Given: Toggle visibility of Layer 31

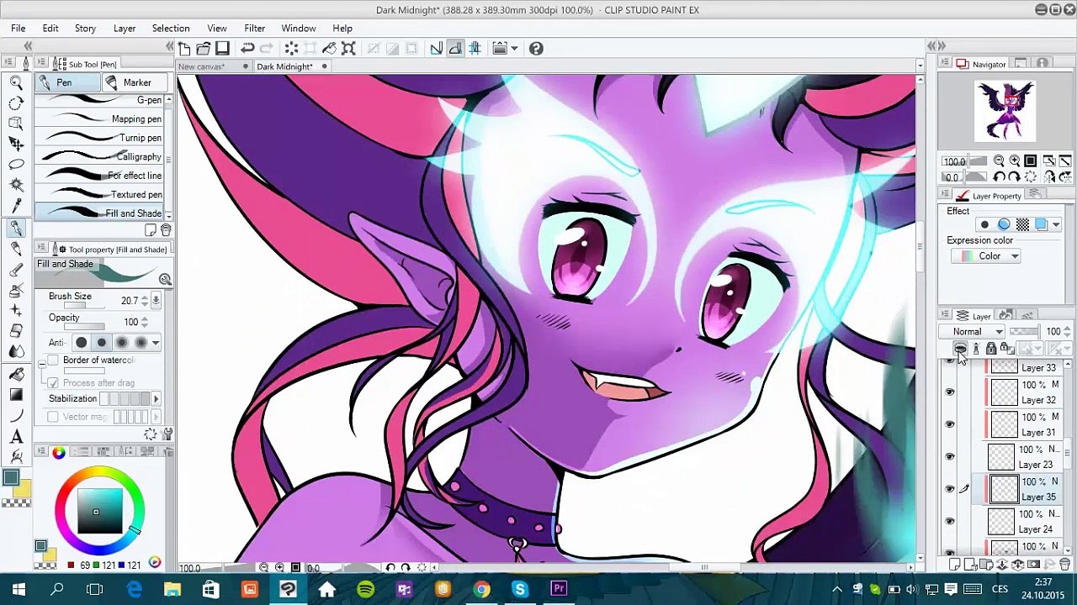Looking at the screenshot, I should point(950,424).
